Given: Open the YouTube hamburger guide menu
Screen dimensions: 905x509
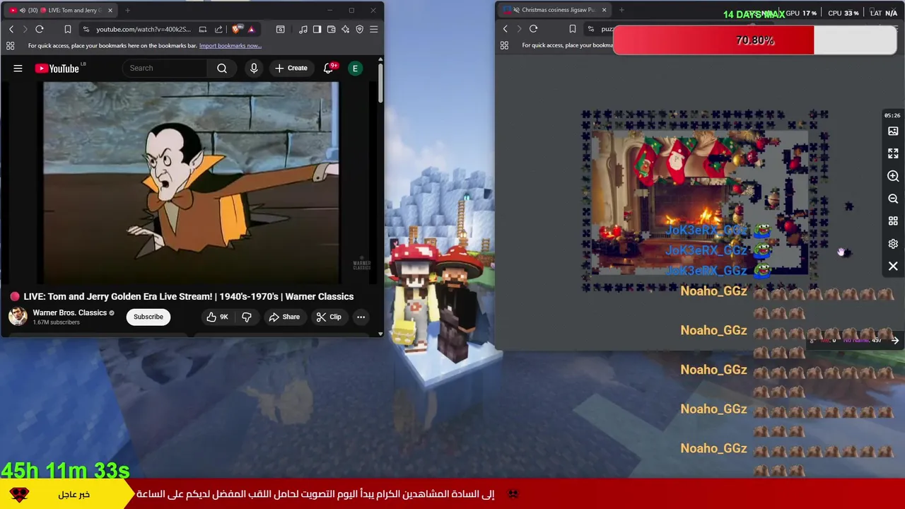Looking at the screenshot, I should coord(18,69).
